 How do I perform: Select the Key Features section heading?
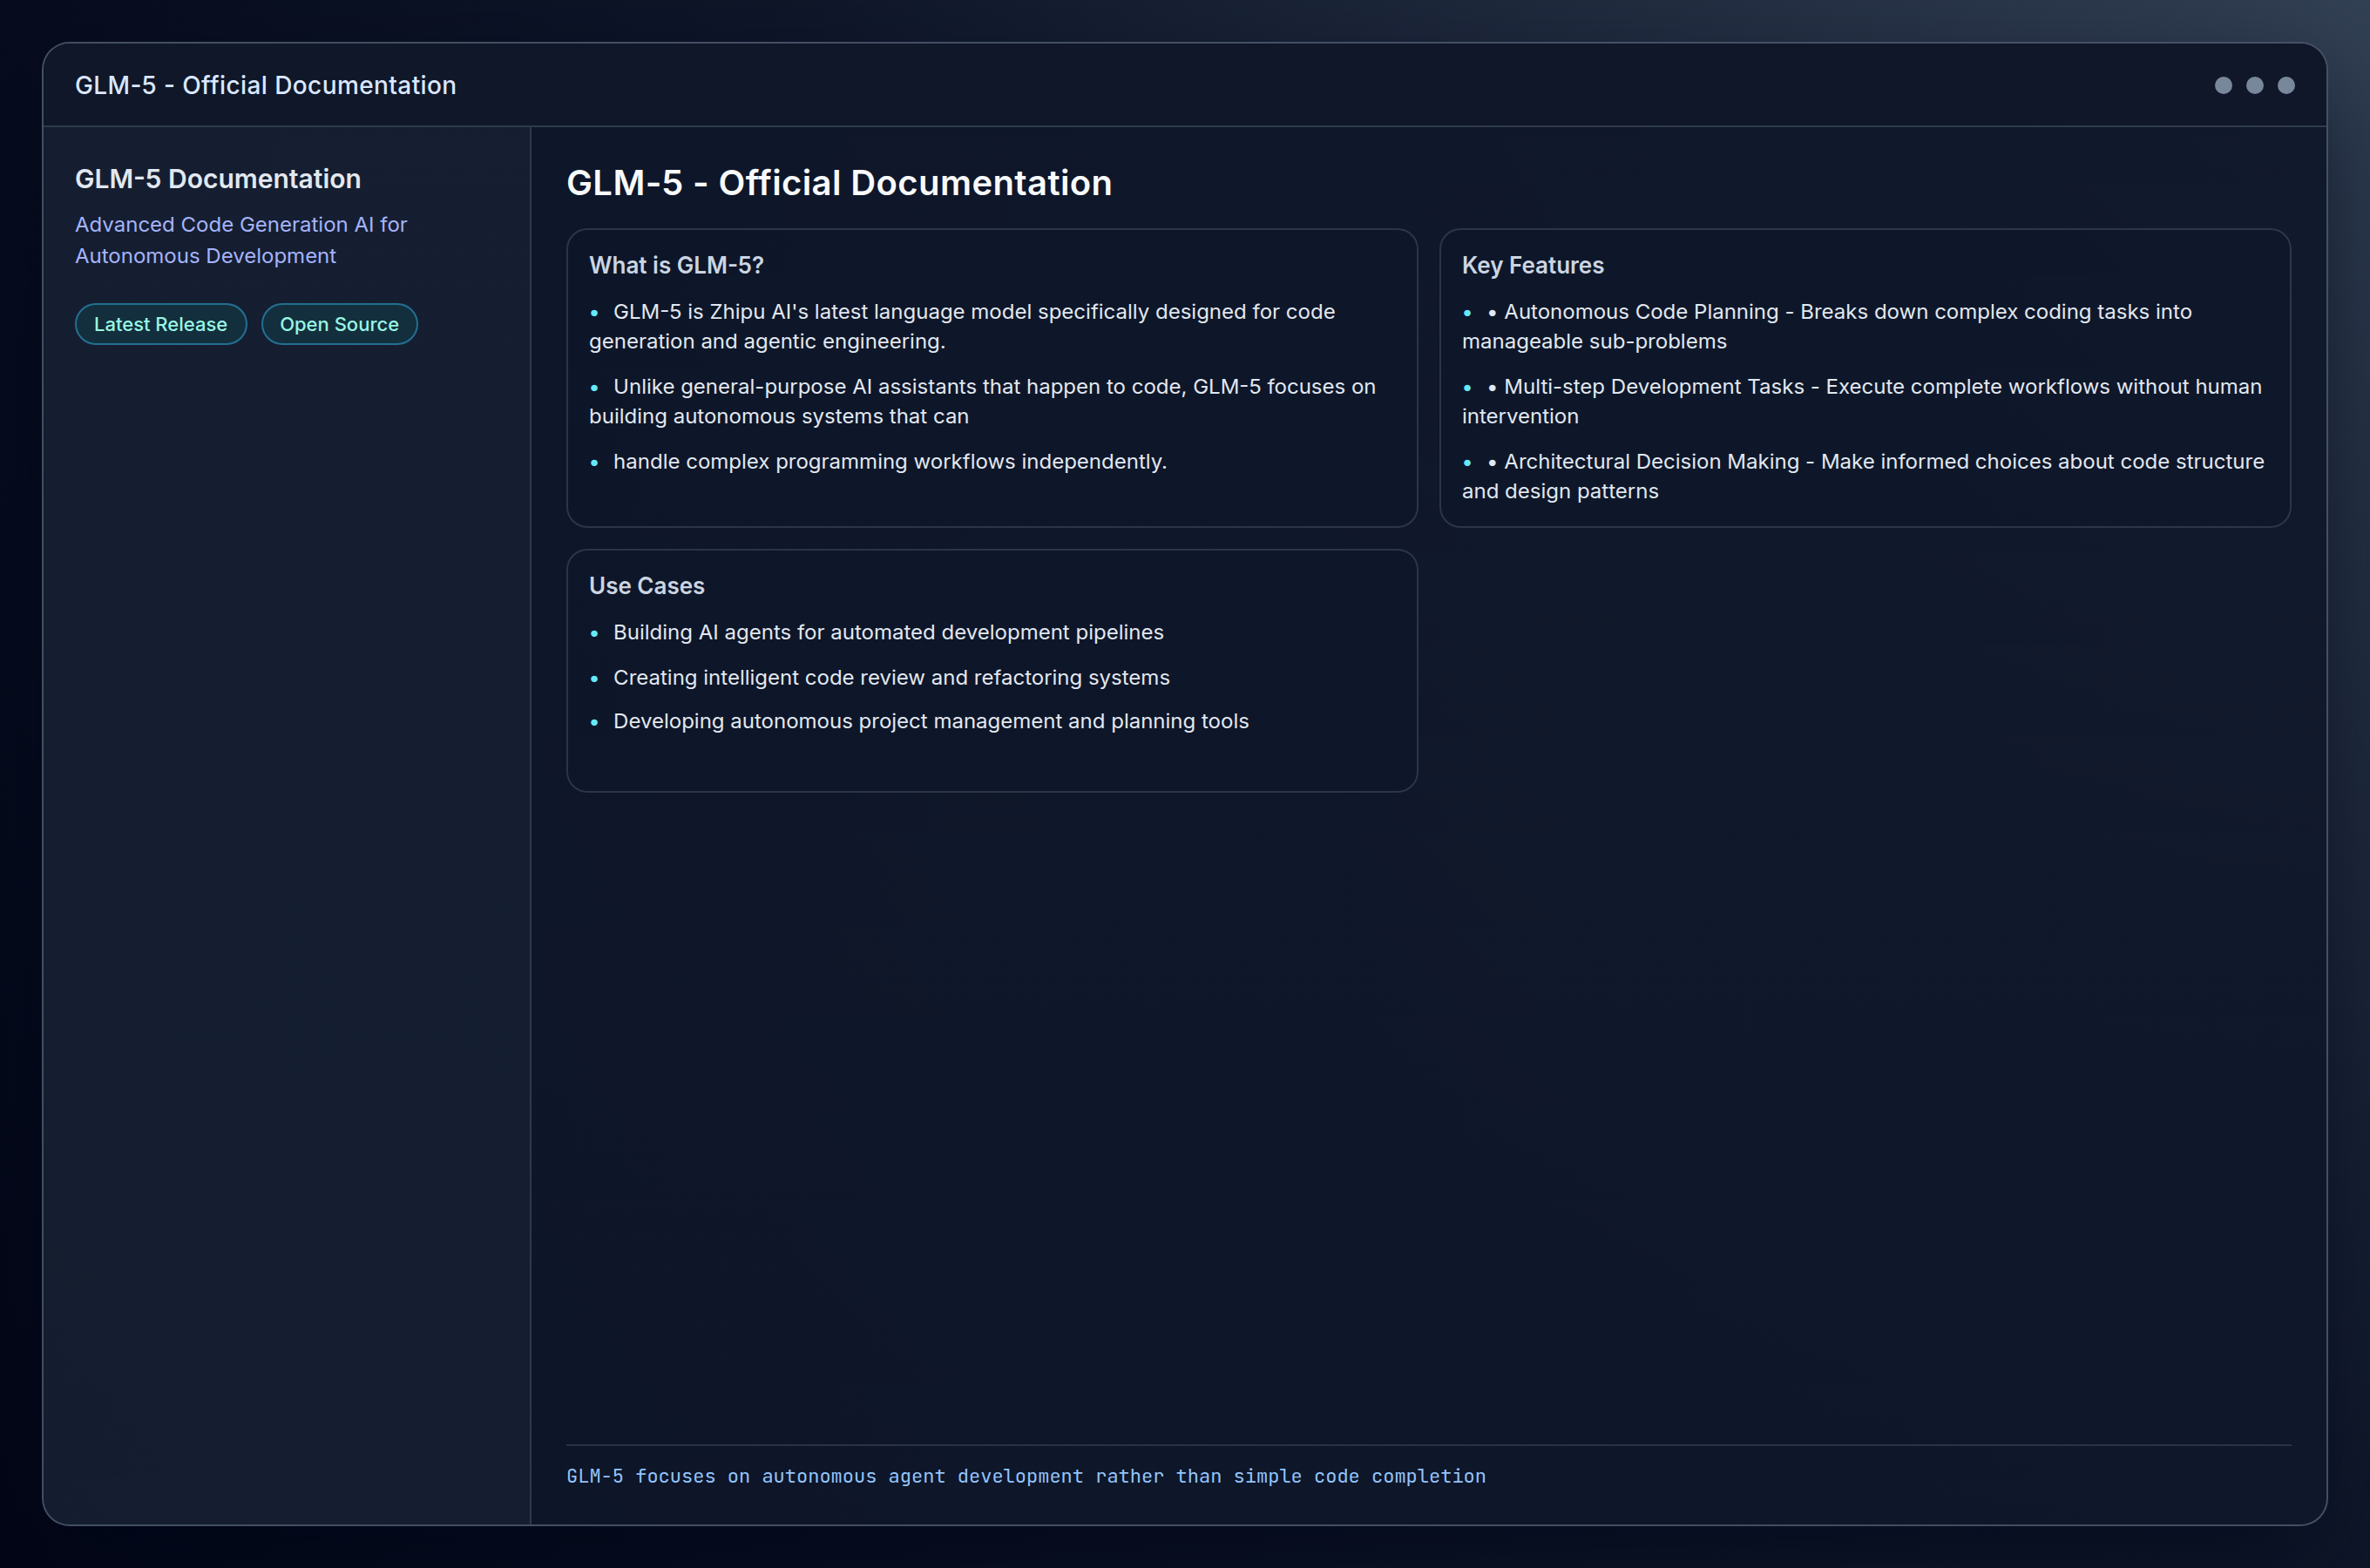pyautogui.click(x=1532, y=265)
